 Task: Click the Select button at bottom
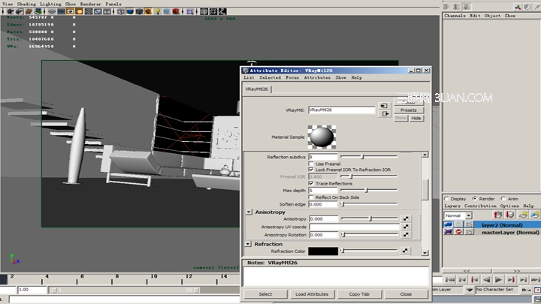265,294
